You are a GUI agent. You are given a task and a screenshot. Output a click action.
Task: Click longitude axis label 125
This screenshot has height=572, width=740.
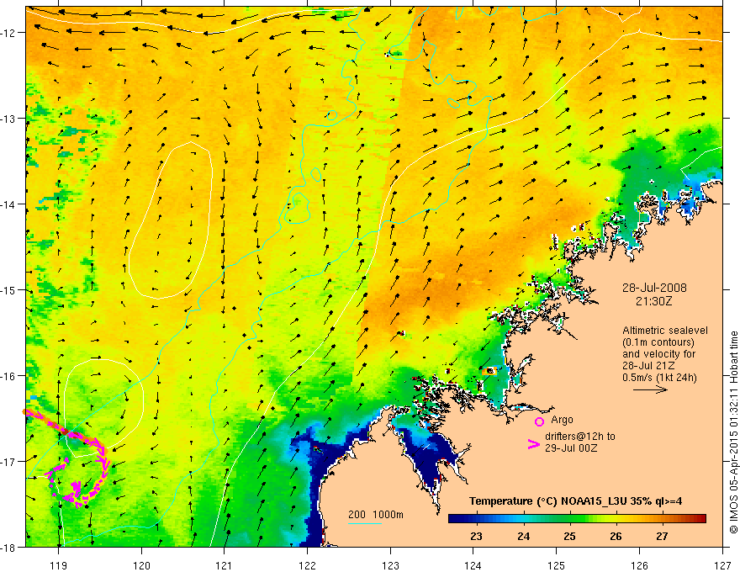tap(557, 565)
